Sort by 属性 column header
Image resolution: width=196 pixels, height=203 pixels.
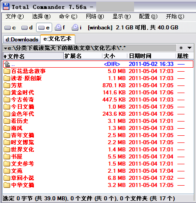tap(185, 56)
